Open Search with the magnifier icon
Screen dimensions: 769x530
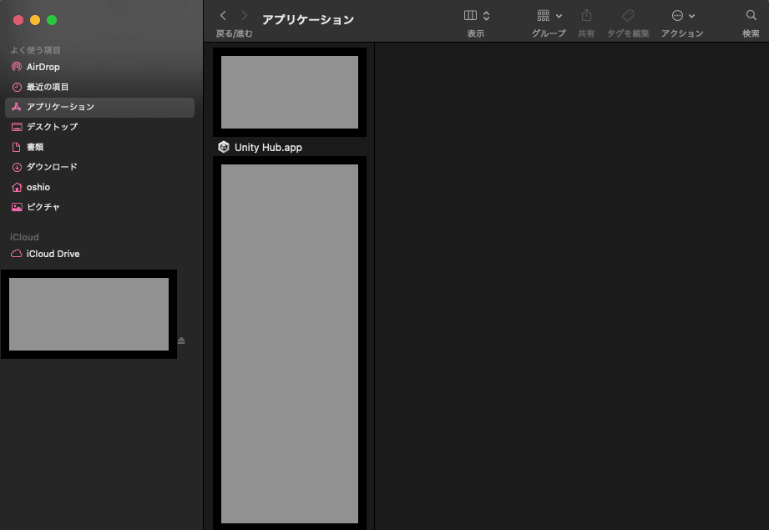pos(751,16)
